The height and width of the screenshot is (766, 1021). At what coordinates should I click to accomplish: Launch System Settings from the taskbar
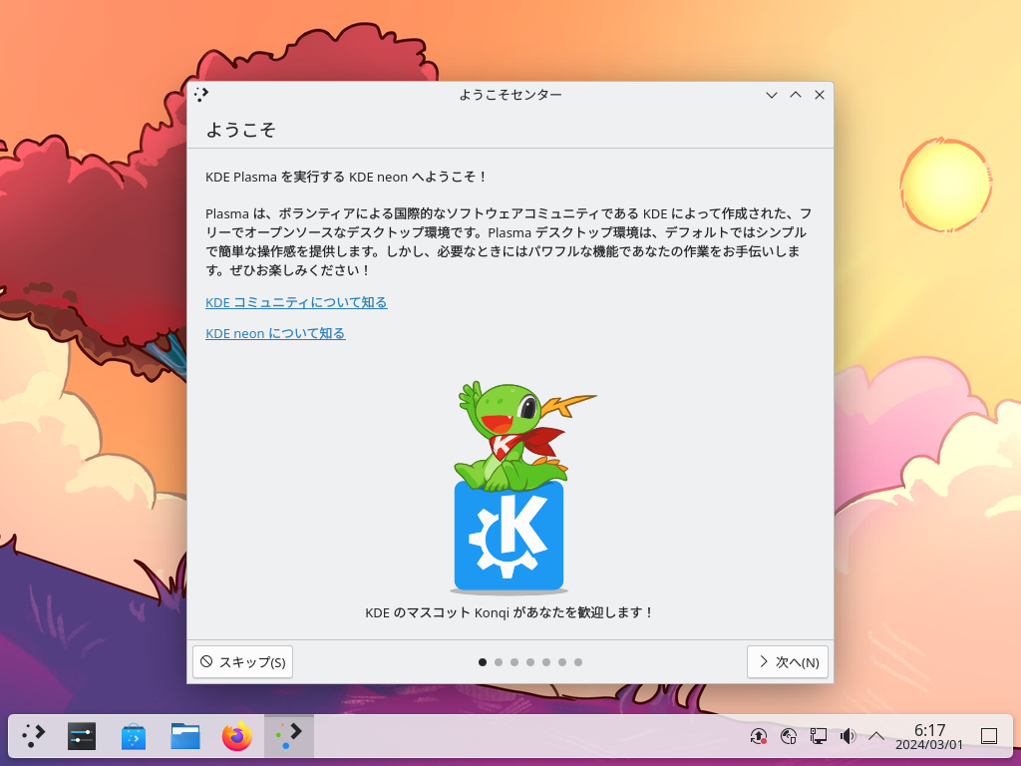(x=82, y=736)
